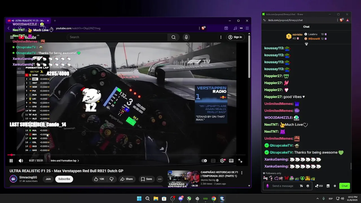
Task: Open SimracingGG channel avatar
Action: pos(13,179)
